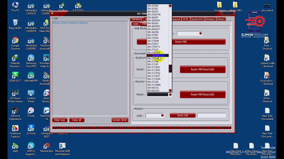Click the Copy all button
Viewport: 284px width, 159px height.
[76, 120]
